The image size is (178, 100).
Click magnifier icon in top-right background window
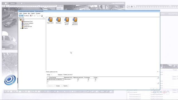pos(134,6)
